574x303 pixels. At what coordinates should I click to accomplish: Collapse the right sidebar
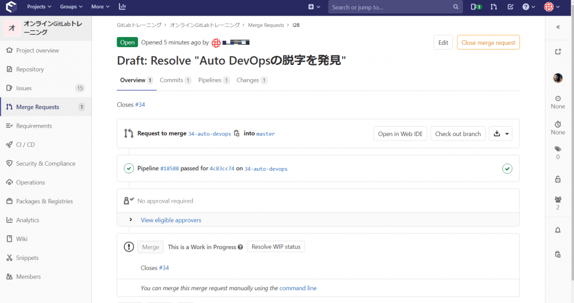click(558, 27)
